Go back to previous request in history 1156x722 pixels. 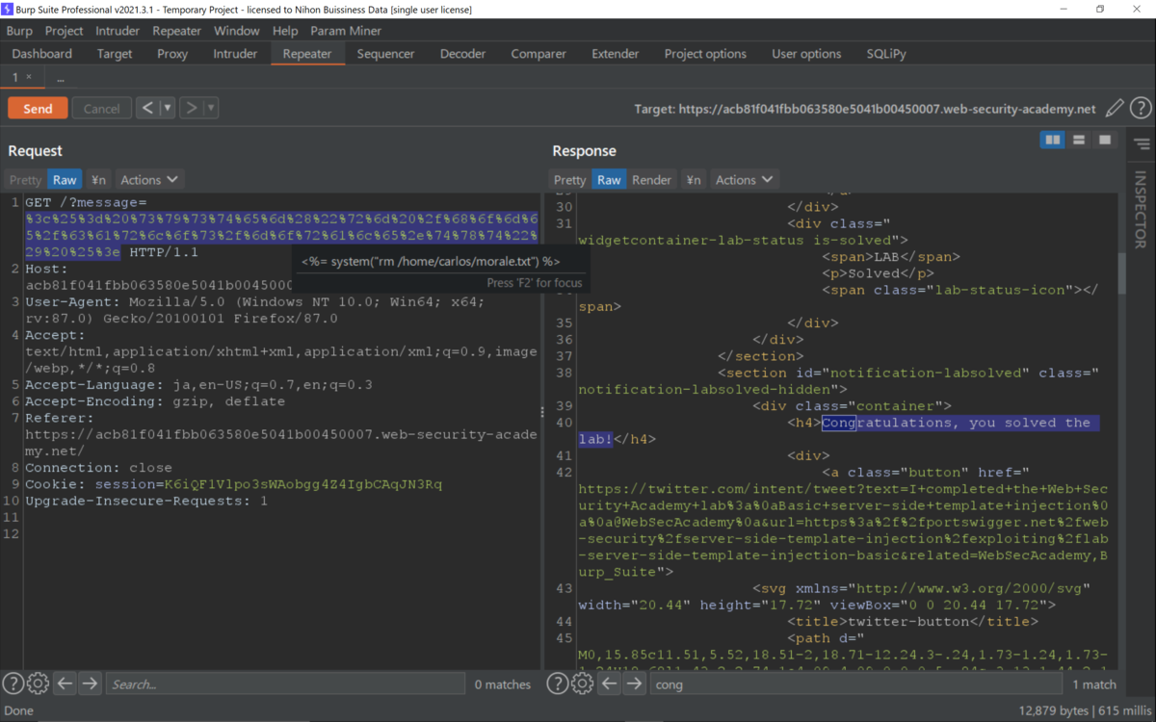click(147, 108)
